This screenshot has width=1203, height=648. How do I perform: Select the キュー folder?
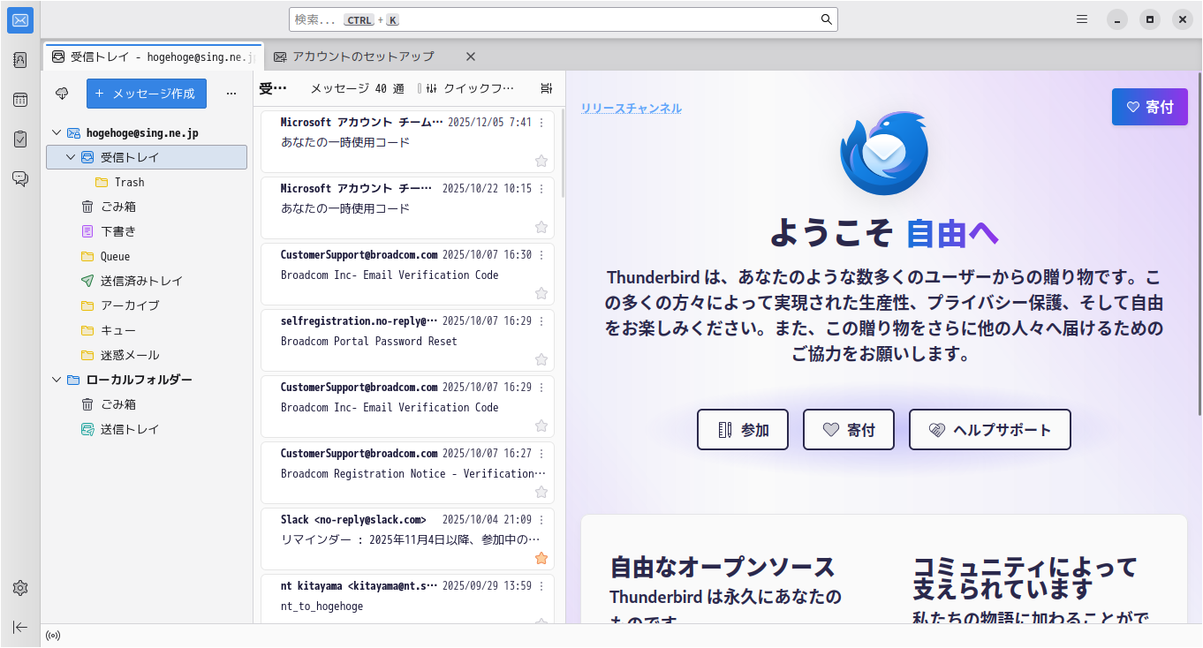(x=147, y=330)
